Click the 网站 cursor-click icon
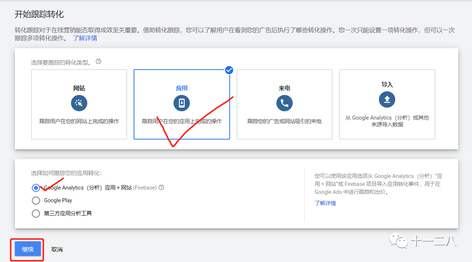This screenshot has width=472, height=262. pos(79,103)
